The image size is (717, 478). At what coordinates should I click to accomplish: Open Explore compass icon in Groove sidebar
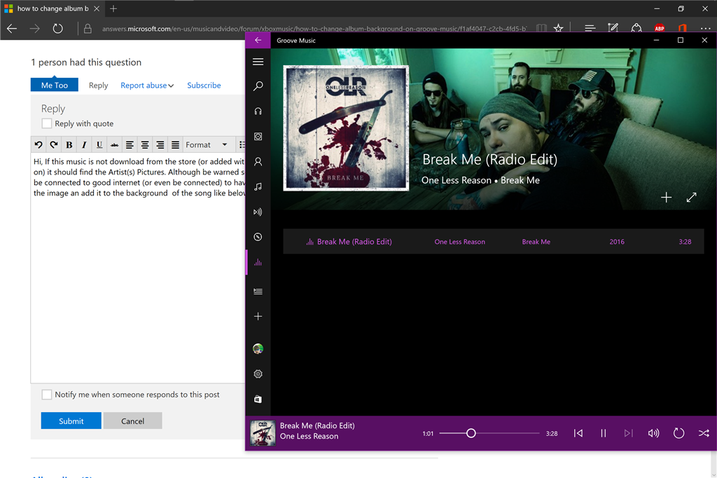point(258,237)
